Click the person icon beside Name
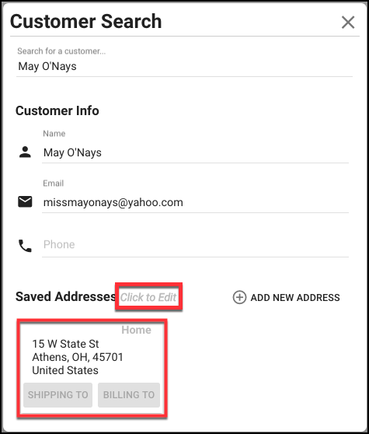The image size is (369, 434). click(25, 152)
